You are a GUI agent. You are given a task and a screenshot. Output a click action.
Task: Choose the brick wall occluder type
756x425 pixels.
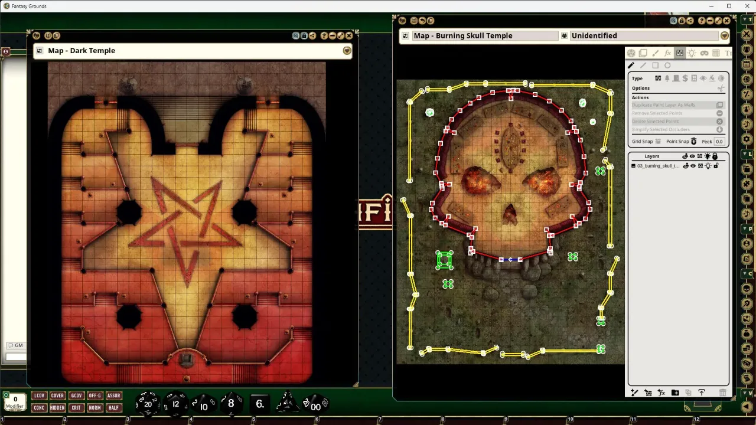(658, 78)
